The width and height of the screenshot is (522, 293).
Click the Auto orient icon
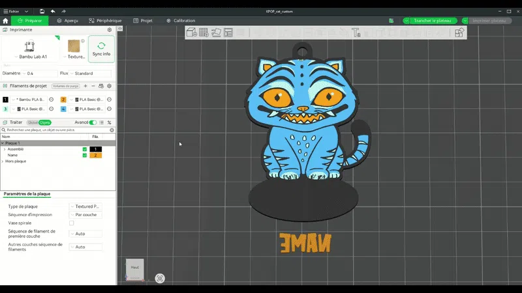coord(216,33)
